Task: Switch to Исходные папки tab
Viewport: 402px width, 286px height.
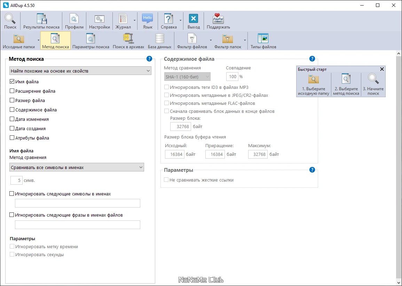Action: pyautogui.click(x=19, y=41)
